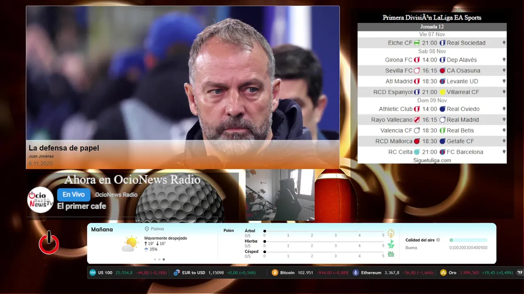Select the first weather carousel dot
The width and height of the screenshot is (524, 294).
pyautogui.click(x=155, y=259)
